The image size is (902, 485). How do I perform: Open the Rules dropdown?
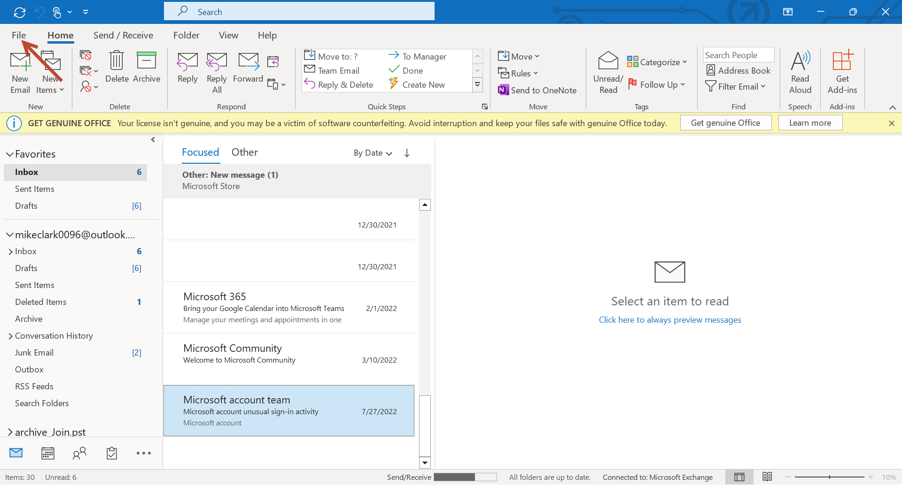518,73
